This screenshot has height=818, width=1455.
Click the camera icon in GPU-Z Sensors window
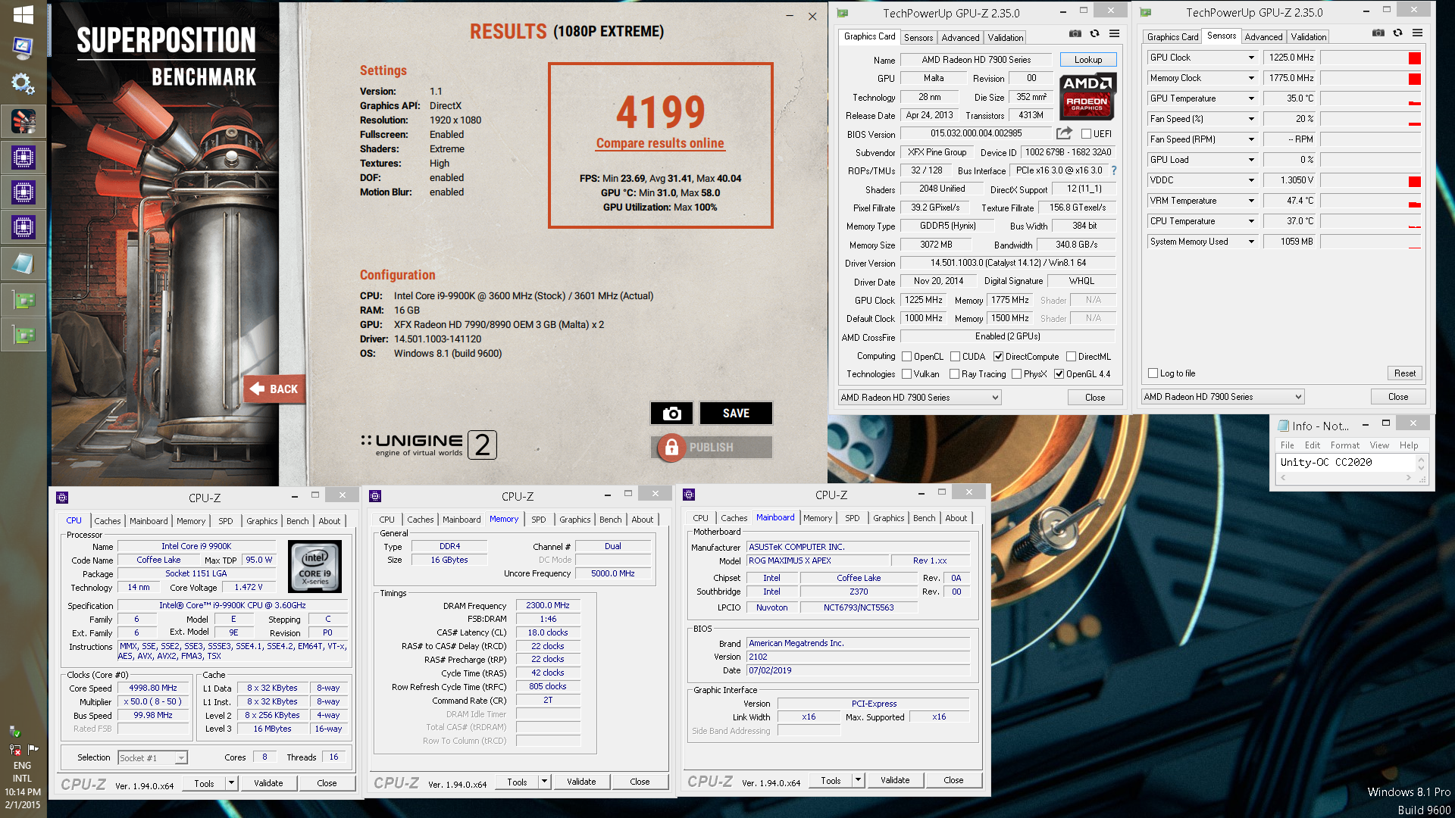[x=1378, y=33]
